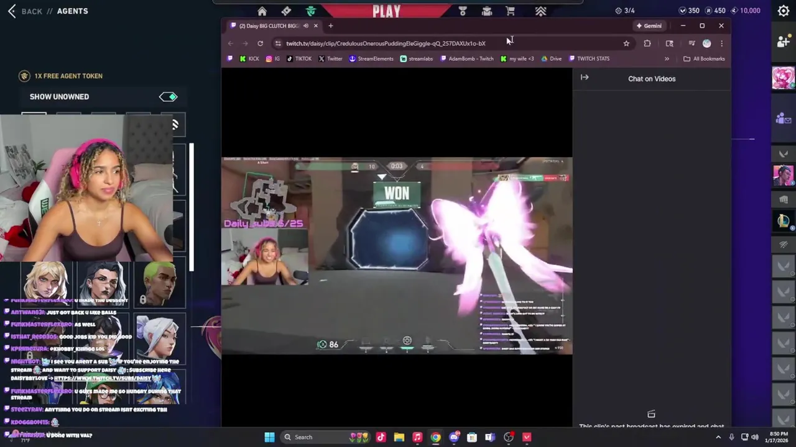Viewport: 796px width, 447px height.
Task: Go back with the Valorant BACK arrow
Action: [x=12, y=11]
